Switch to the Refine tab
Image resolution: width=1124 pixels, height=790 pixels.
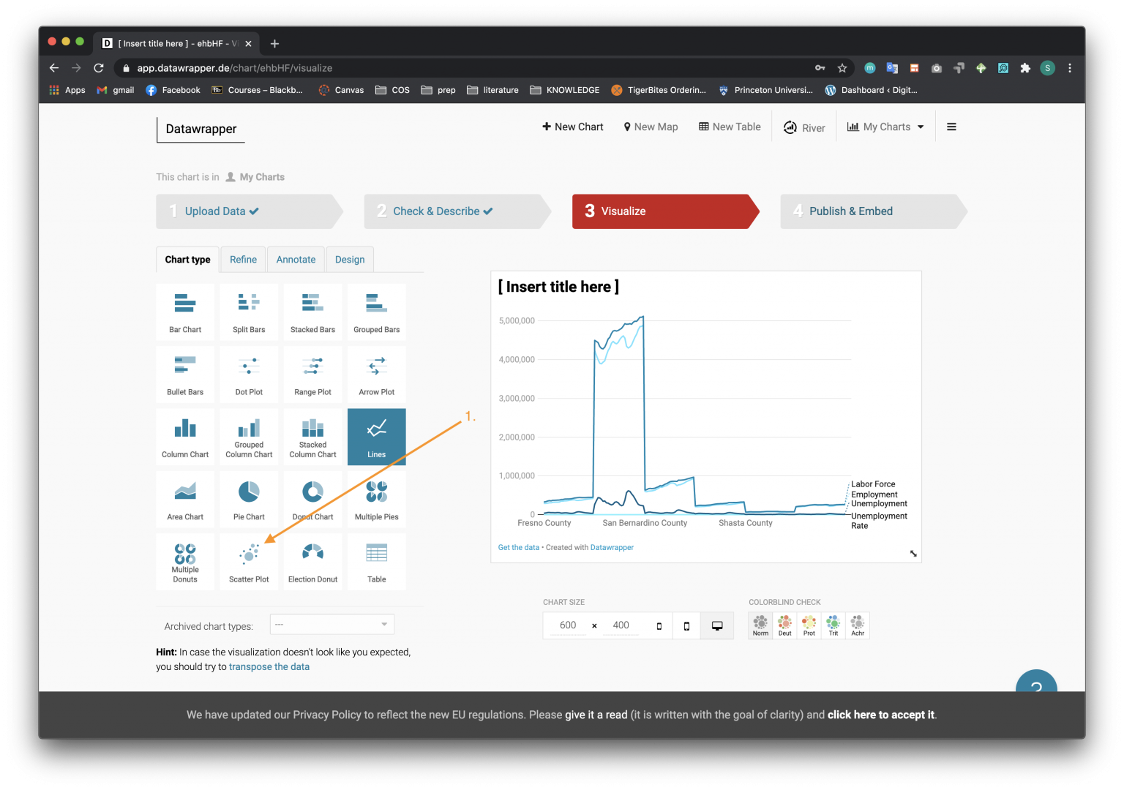click(242, 259)
